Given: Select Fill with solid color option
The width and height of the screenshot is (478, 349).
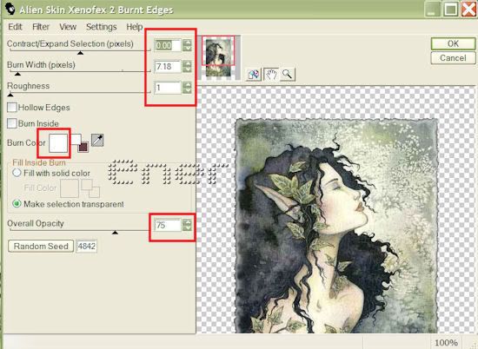Looking at the screenshot, I should pos(17,173).
